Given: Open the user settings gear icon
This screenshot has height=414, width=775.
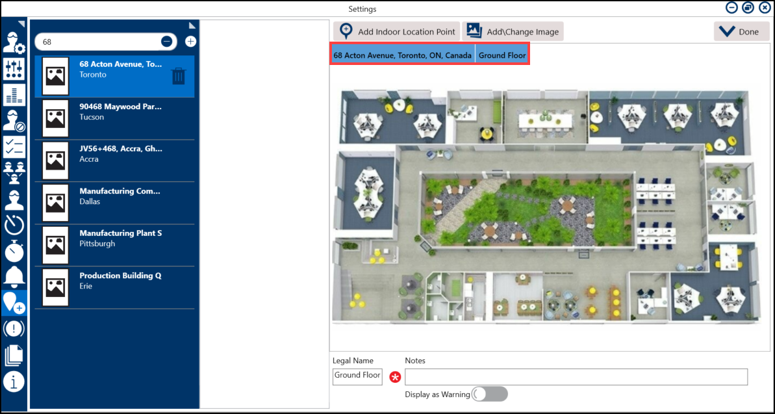Looking at the screenshot, I should click(x=14, y=43).
